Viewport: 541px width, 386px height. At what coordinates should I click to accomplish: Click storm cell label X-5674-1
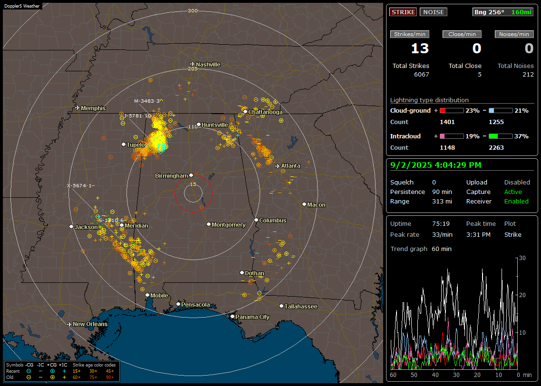79,185
